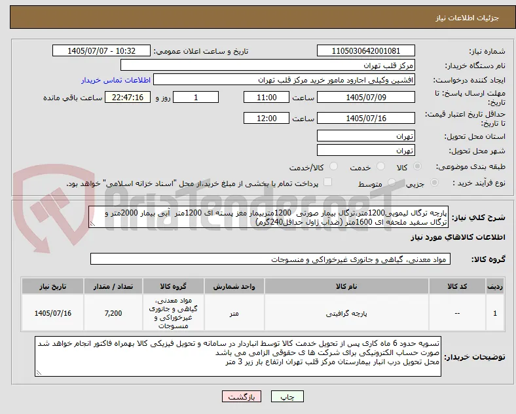The width and height of the screenshot is (516, 414).
Task: Click the remaining days field showing 1
Action: click(x=196, y=98)
